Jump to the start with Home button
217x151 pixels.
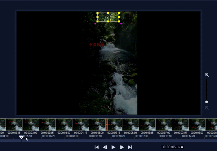click(97, 147)
